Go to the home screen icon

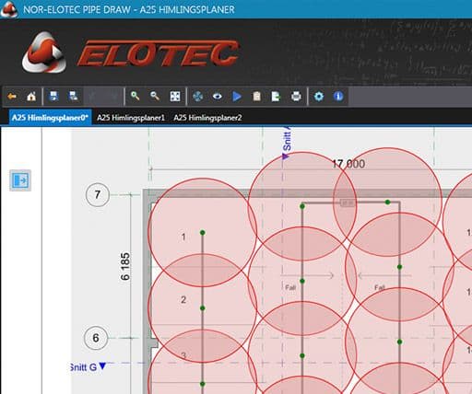(x=31, y=97)
